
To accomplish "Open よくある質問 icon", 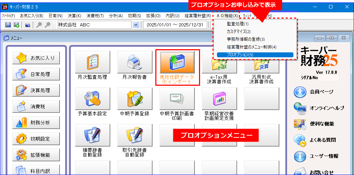I will tap(300, 140).
